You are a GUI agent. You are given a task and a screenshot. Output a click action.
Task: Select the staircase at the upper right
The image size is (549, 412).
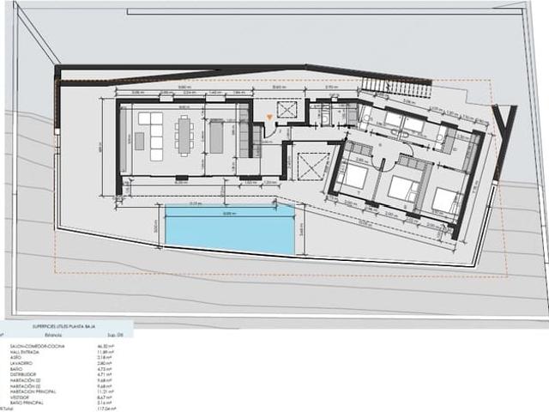tap(395, 87)
